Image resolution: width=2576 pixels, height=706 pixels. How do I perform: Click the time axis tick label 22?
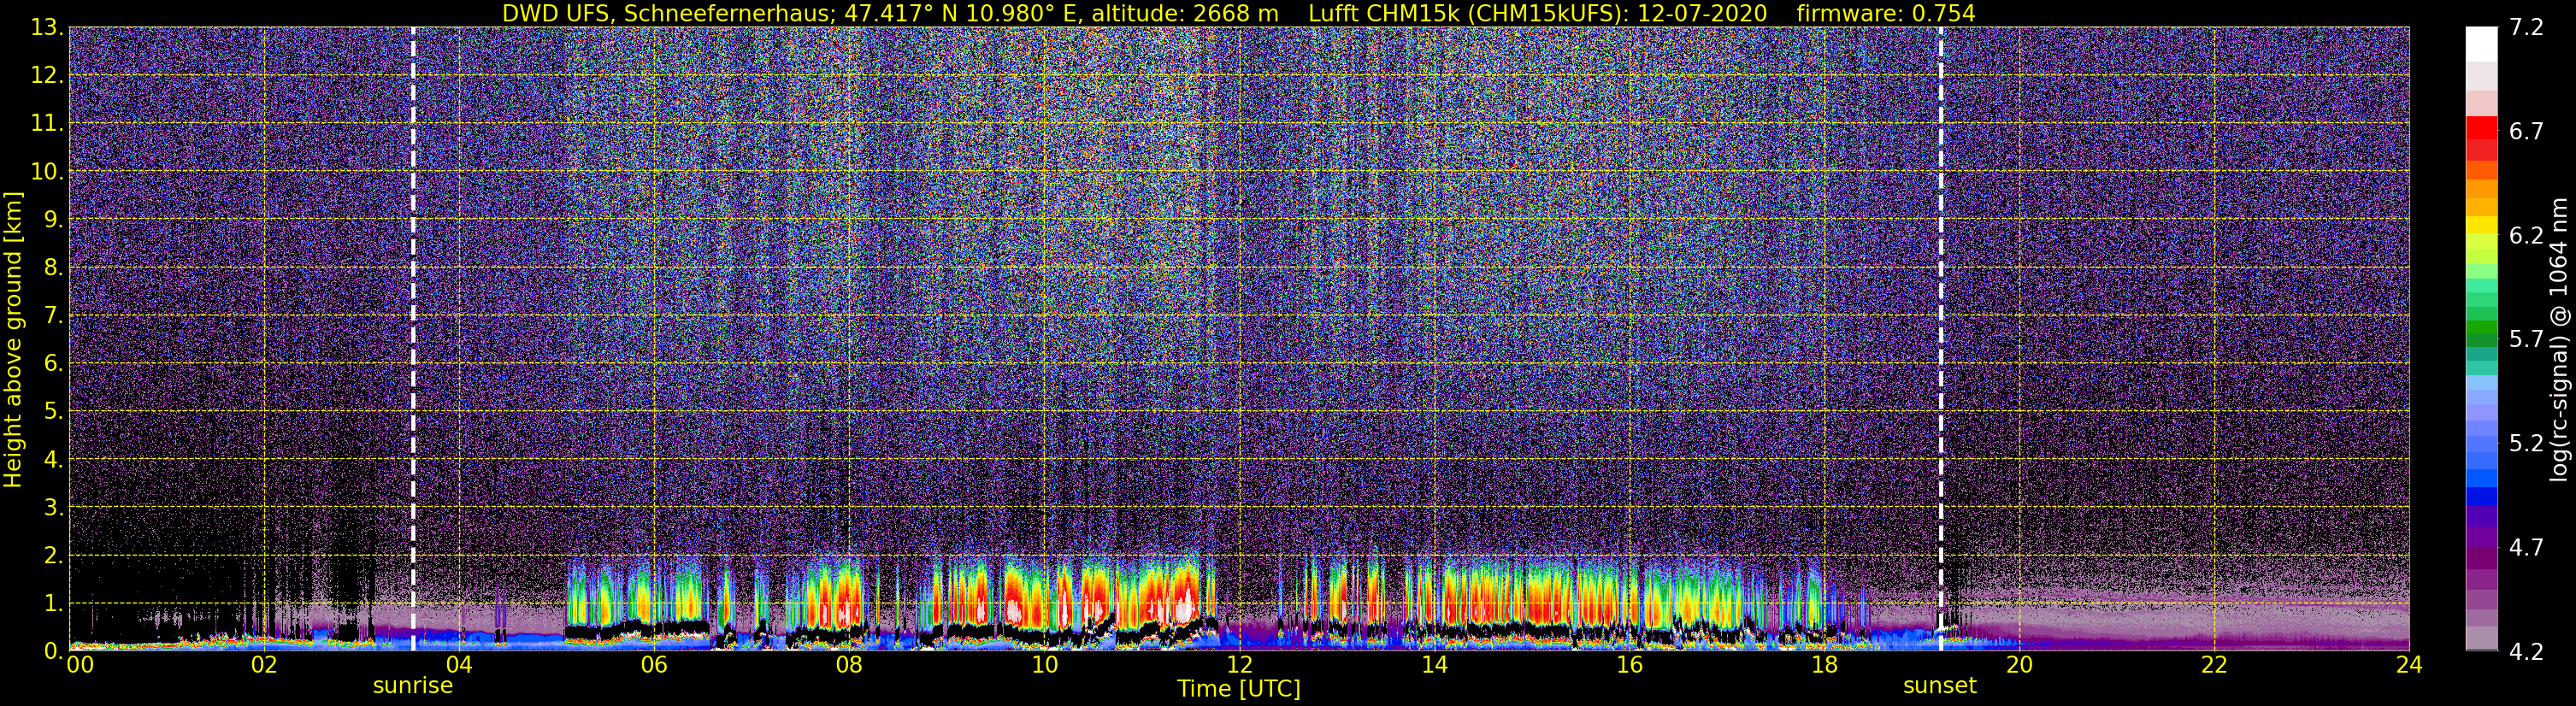(2214, 665)
